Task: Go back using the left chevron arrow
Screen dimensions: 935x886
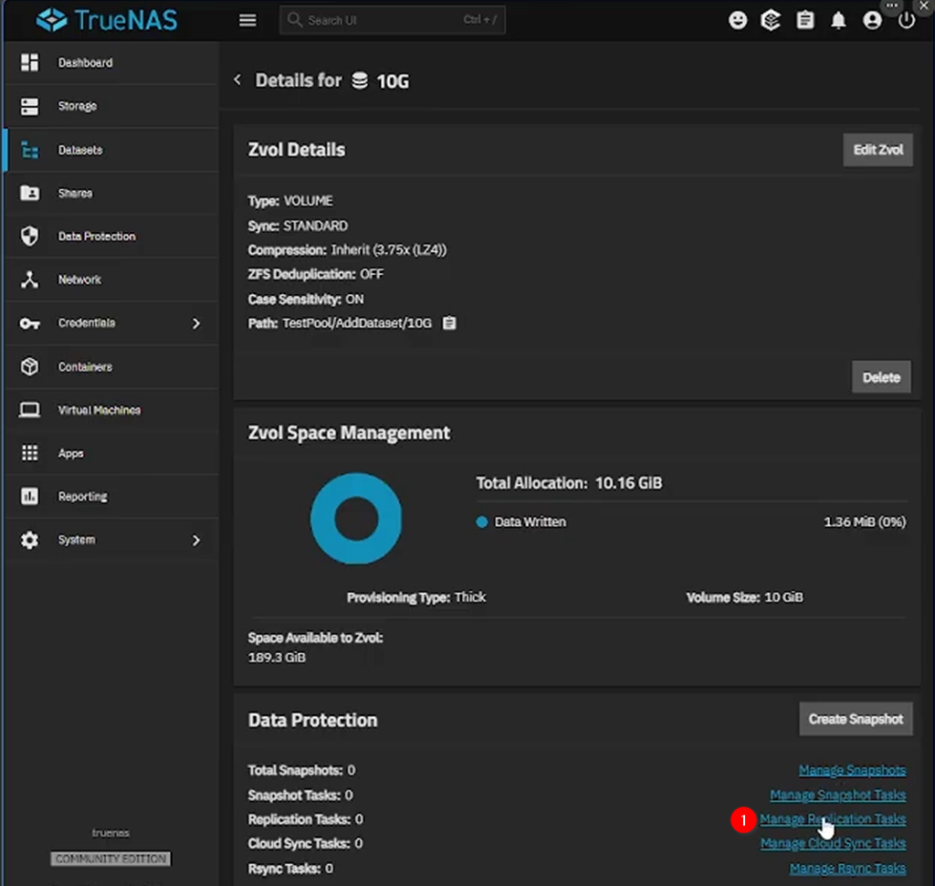Action: [237, 80]
